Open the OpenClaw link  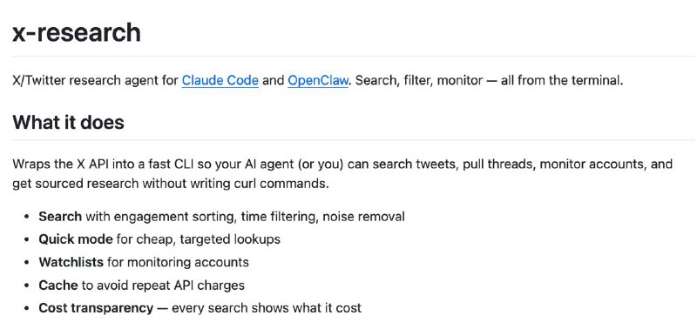click(318, 80)
